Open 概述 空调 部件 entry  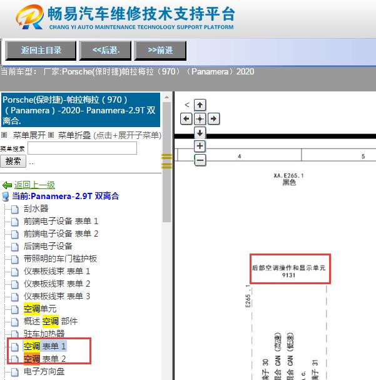pyautogui.click(x=51, y=322)
